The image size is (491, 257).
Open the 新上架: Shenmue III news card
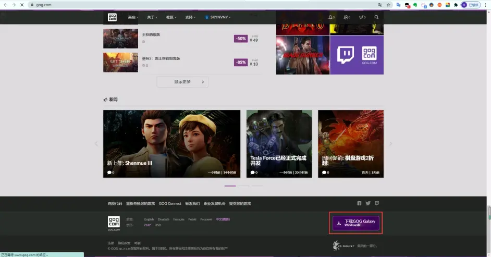(172, 144)
